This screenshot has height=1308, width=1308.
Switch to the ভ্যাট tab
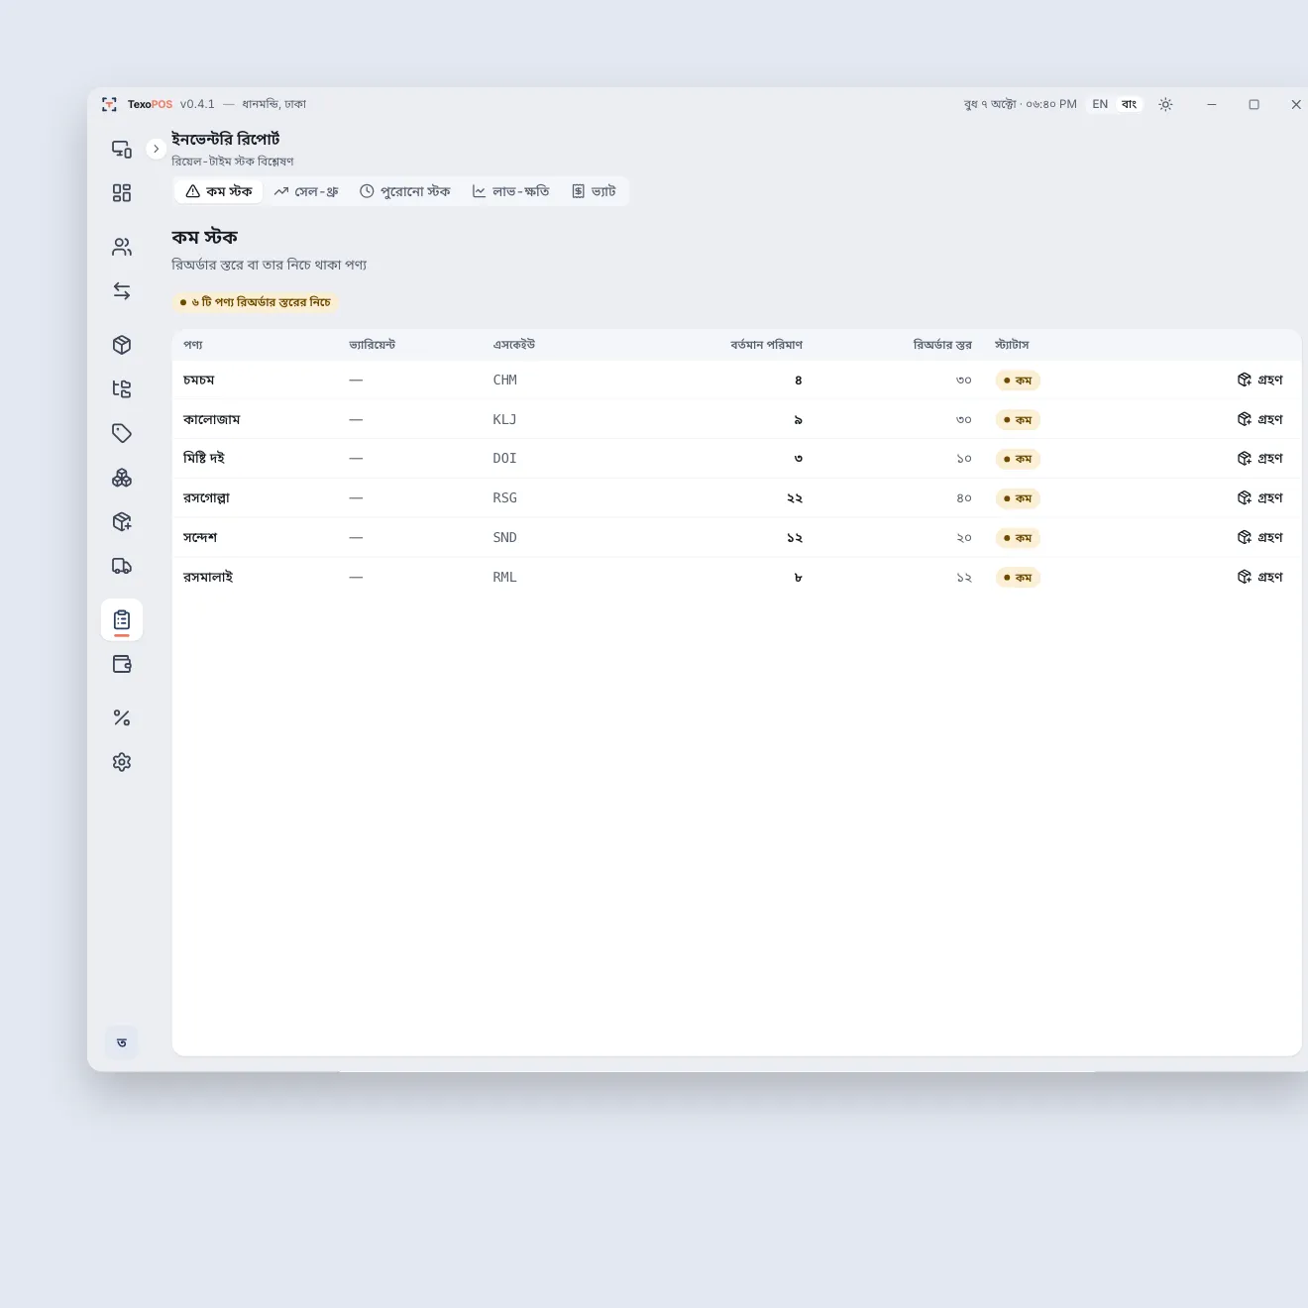click(x=594, y=191)
